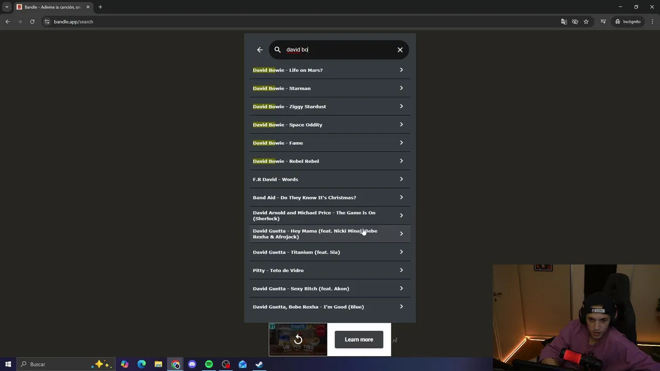This screenshot has width=660, height=371.
Task: Open chevron for David Bowie - Fame
Action: click(401, 143)
